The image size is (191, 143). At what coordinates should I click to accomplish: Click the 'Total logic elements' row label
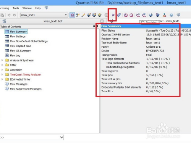click(113, 59)
